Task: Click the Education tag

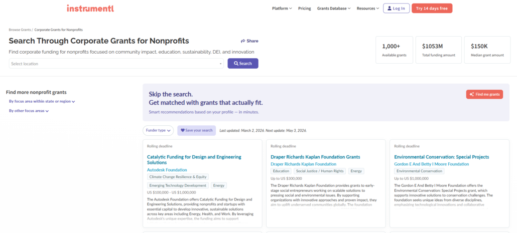Action: tap(281, 171)
